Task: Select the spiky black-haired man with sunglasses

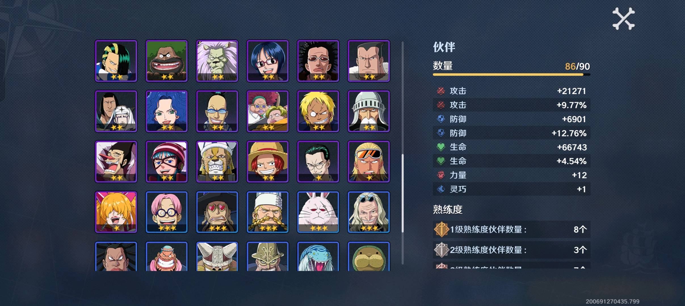Action: point(318,61)
